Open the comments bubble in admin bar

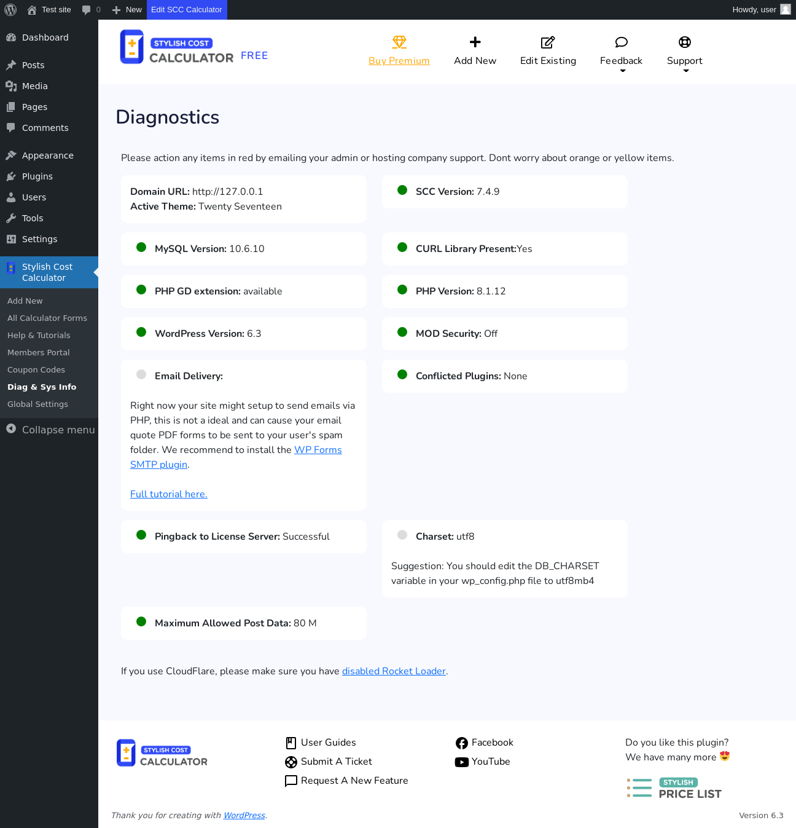(87, 10)
